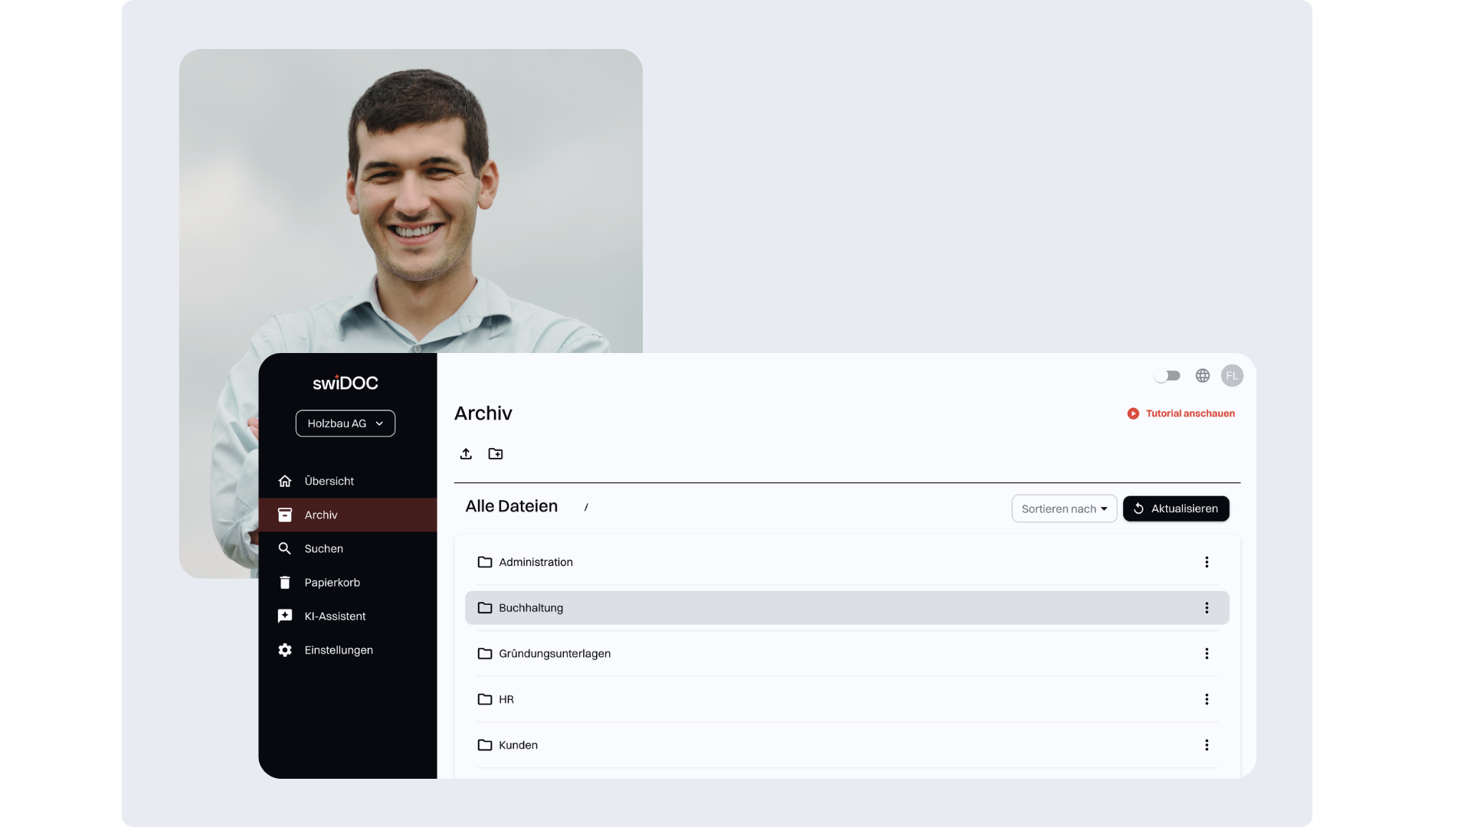
Task: Open three-dot menu for HR folder
Action: (x=1207, y=699)
